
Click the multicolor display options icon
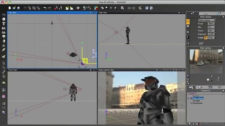click(x=96, y=8)
